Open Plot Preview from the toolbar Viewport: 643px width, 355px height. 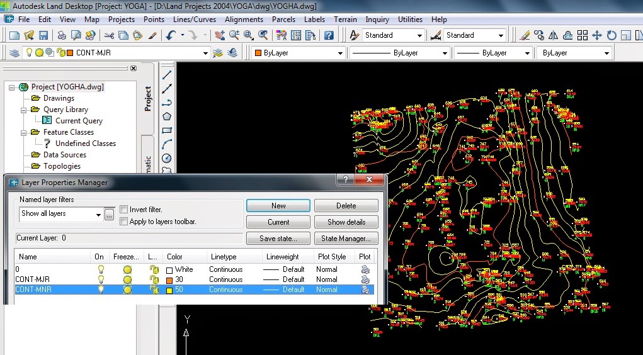pos(76,36)
